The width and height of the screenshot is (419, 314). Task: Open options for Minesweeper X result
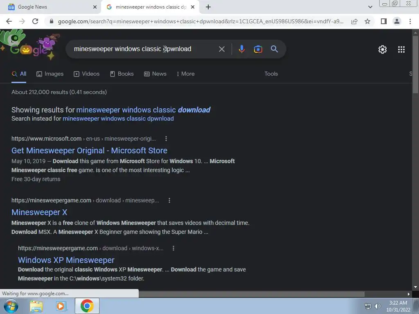169,200
